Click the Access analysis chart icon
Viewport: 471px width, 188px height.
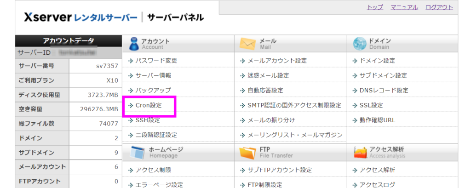click(x=360, y=153)
